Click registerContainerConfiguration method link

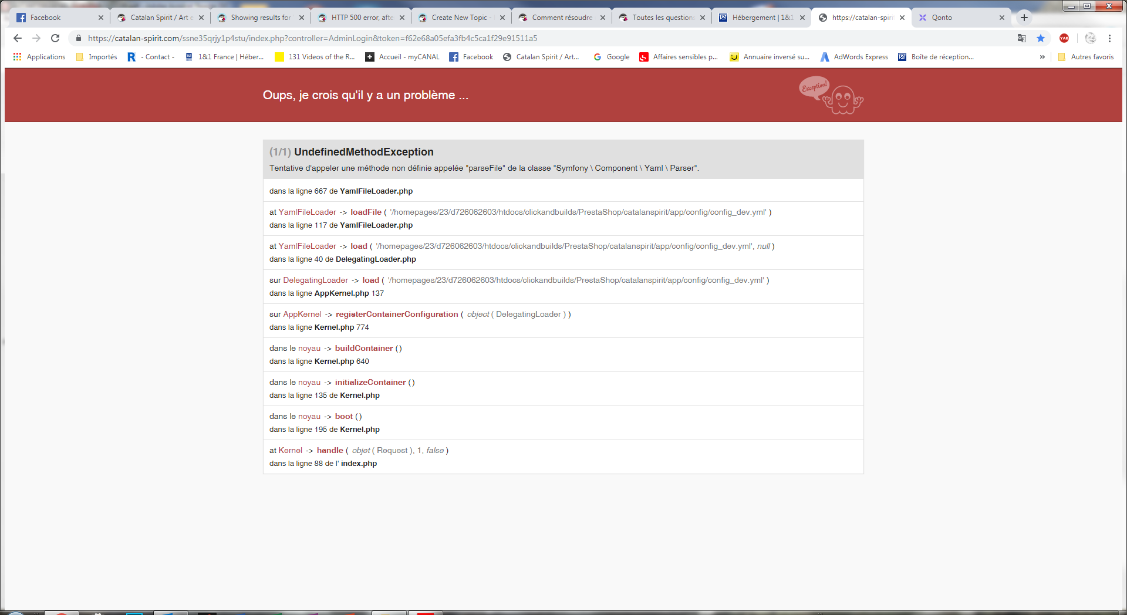[x=397, y=315]
